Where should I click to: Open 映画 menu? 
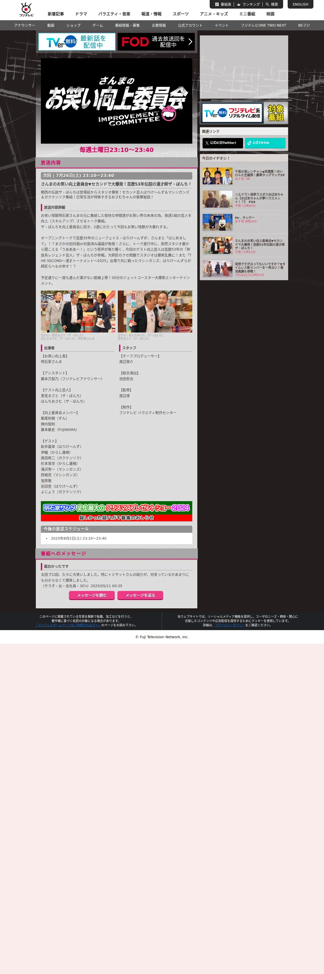(x=271, y=14)
